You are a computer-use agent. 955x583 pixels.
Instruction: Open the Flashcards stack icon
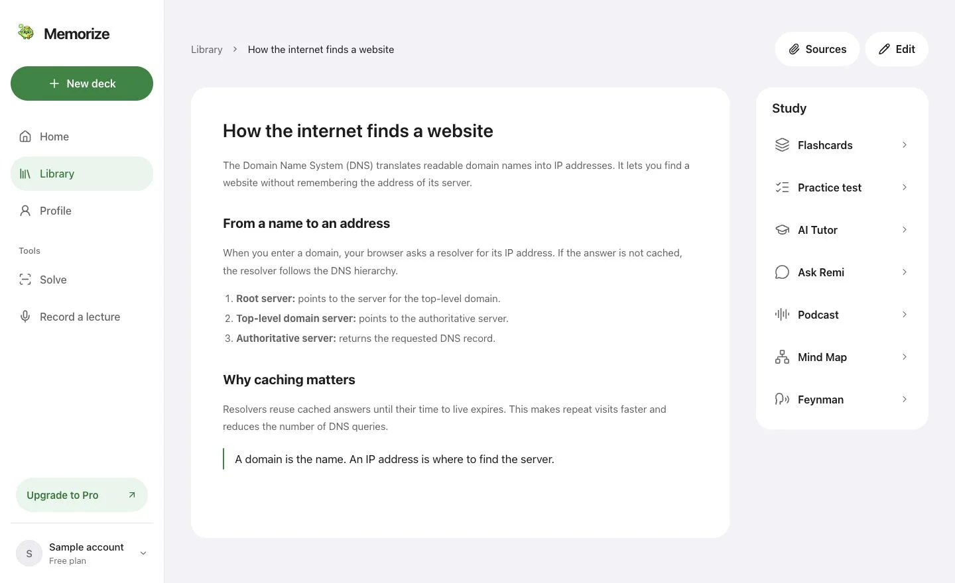coord(782,145)
